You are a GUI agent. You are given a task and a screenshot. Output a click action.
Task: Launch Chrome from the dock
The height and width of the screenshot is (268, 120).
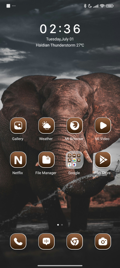click(74, 241)
